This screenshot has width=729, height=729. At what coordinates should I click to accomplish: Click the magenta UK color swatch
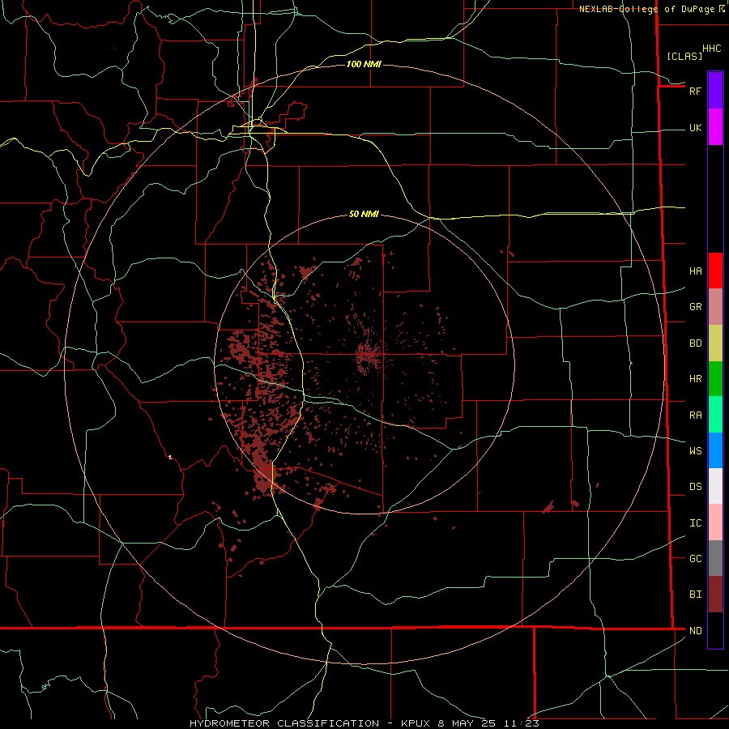pos(715,127)
